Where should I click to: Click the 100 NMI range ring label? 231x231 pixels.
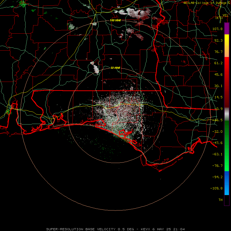[x=115, y=20]
